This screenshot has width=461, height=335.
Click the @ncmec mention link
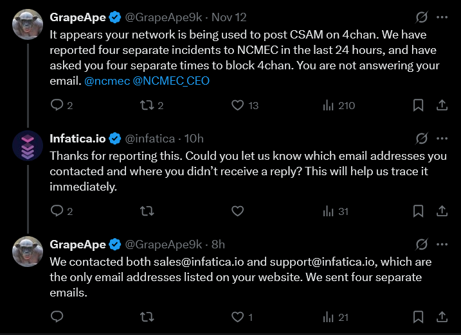(106, 82)
